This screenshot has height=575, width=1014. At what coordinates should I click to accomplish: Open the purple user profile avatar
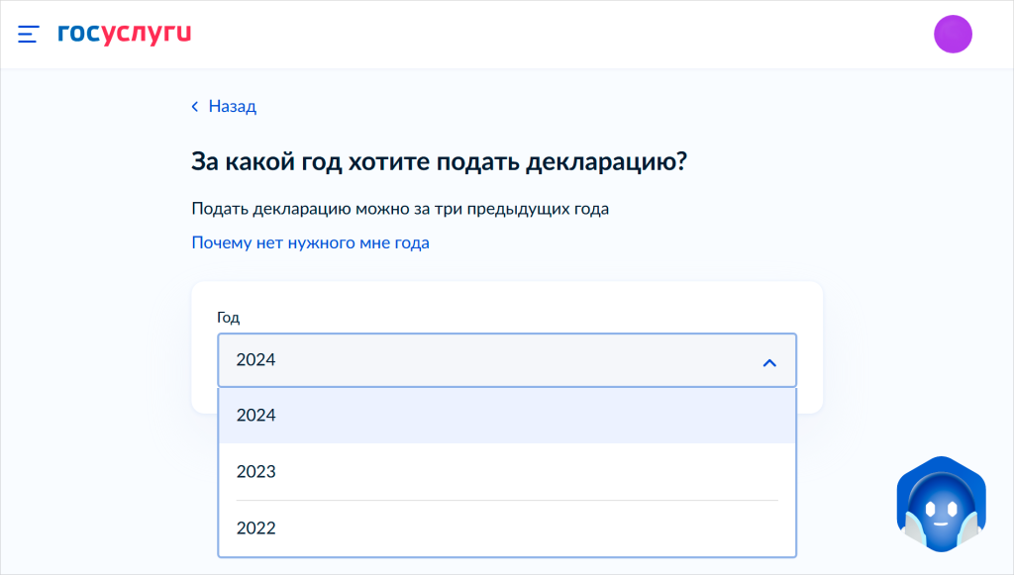click(953, 35)
